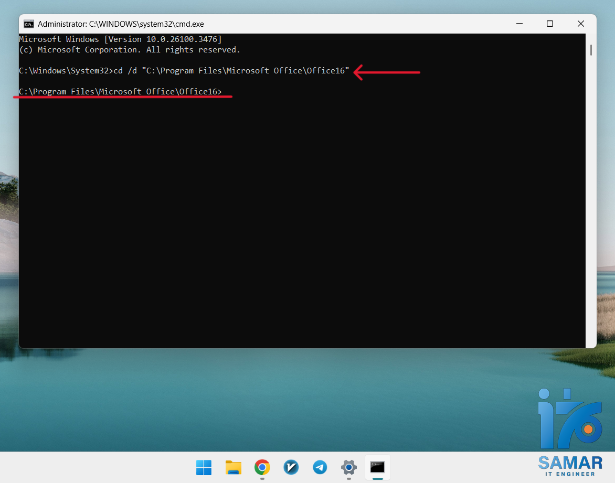This screenshot has height=483, width=615.
Task: Open the Windows Start menu
Action: pyautogui.click(x=204, y=467)
